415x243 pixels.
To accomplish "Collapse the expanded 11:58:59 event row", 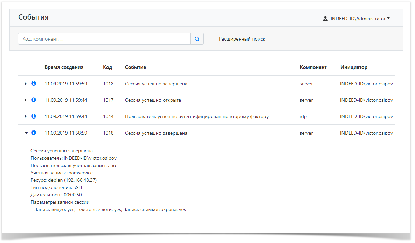I will (26, 133).
